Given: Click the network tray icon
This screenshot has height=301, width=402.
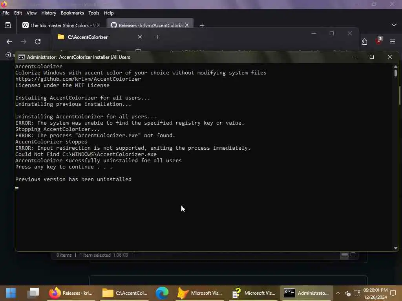Looking at the screenshot, I should click(357, 293).
